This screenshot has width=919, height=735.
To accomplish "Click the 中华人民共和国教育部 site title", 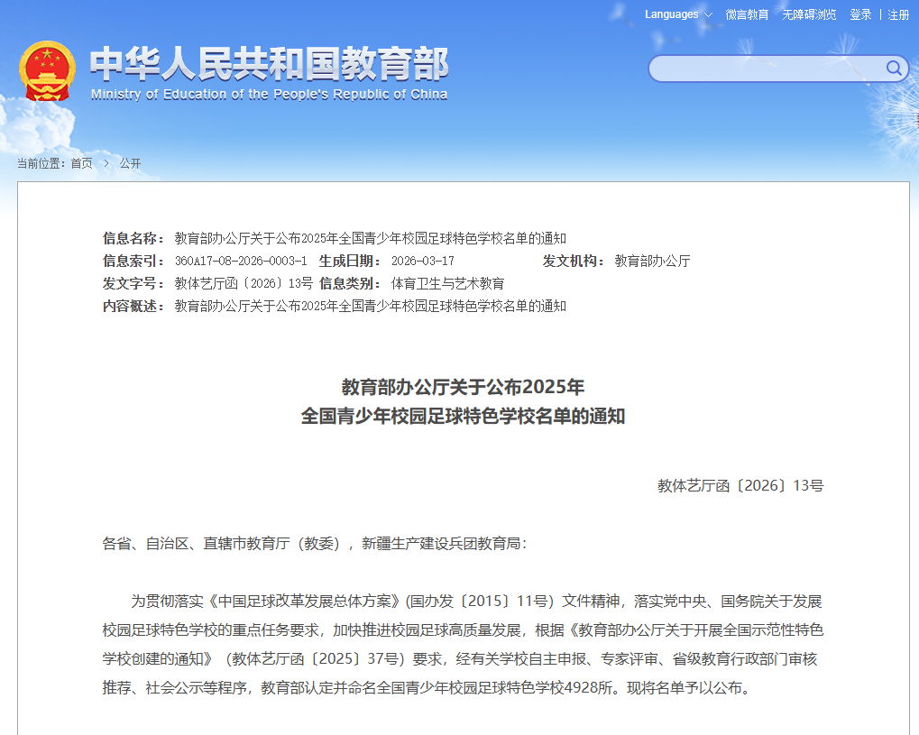I will [x=269, y=63].
